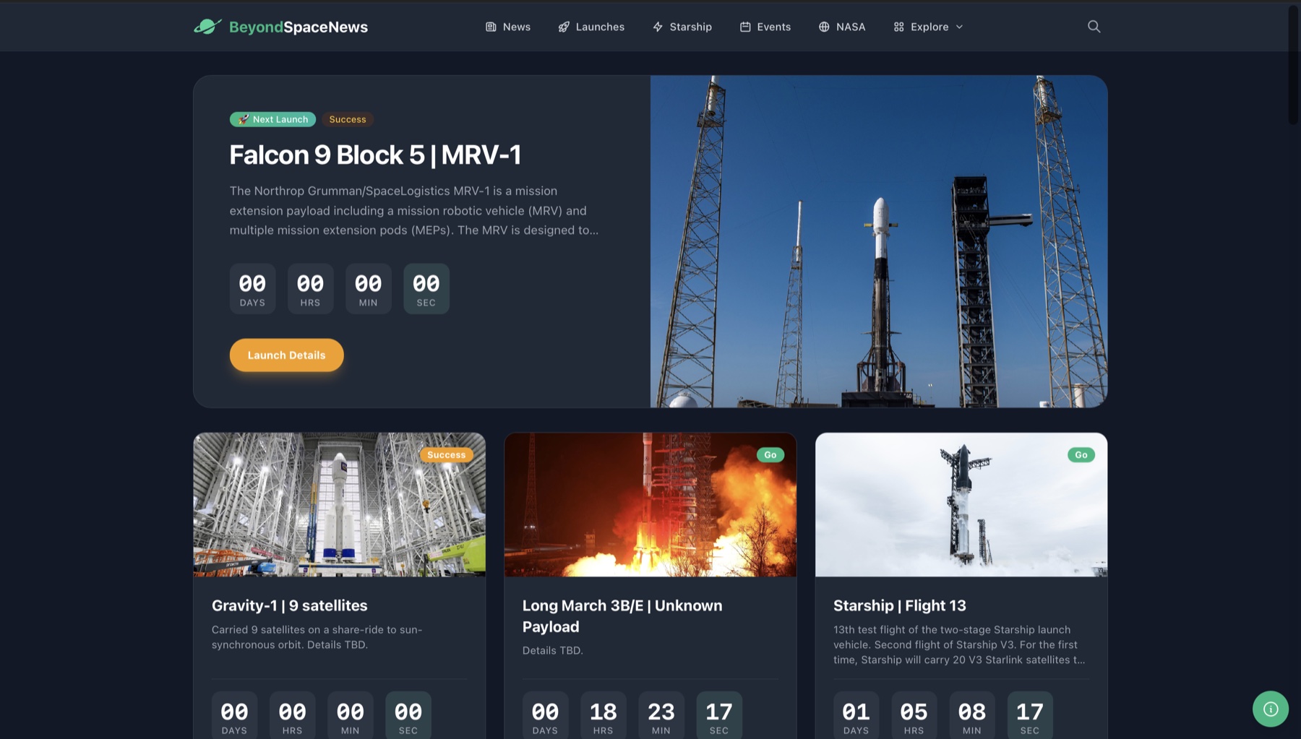Click the page vertical scrollbar thumb
This screenshot has height=739, width=1301.
pos(1293,65)
